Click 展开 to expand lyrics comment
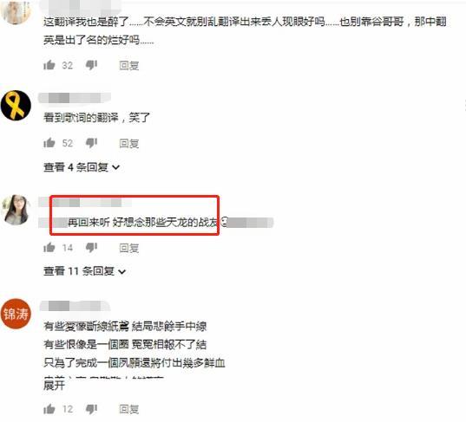The height and width of the screenshot is (422, 466). 54,386
